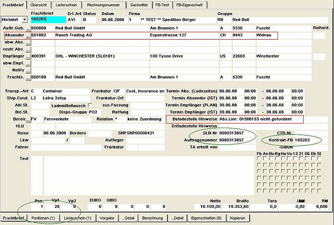Click the Frachtz. ellipsis lookup button
Image resolution: width=334 pixels, height=225 pixels.
tap(28, 78)
